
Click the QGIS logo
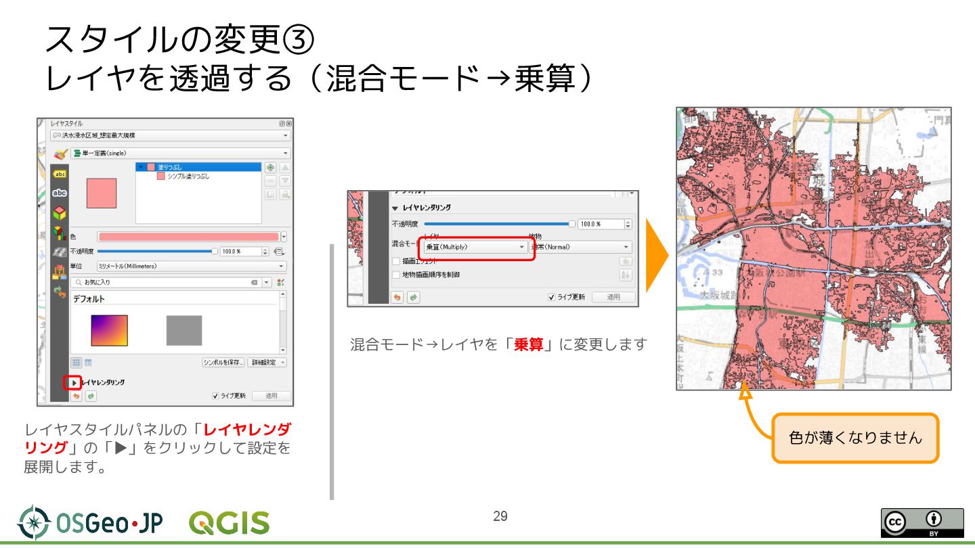click(229, 523)
